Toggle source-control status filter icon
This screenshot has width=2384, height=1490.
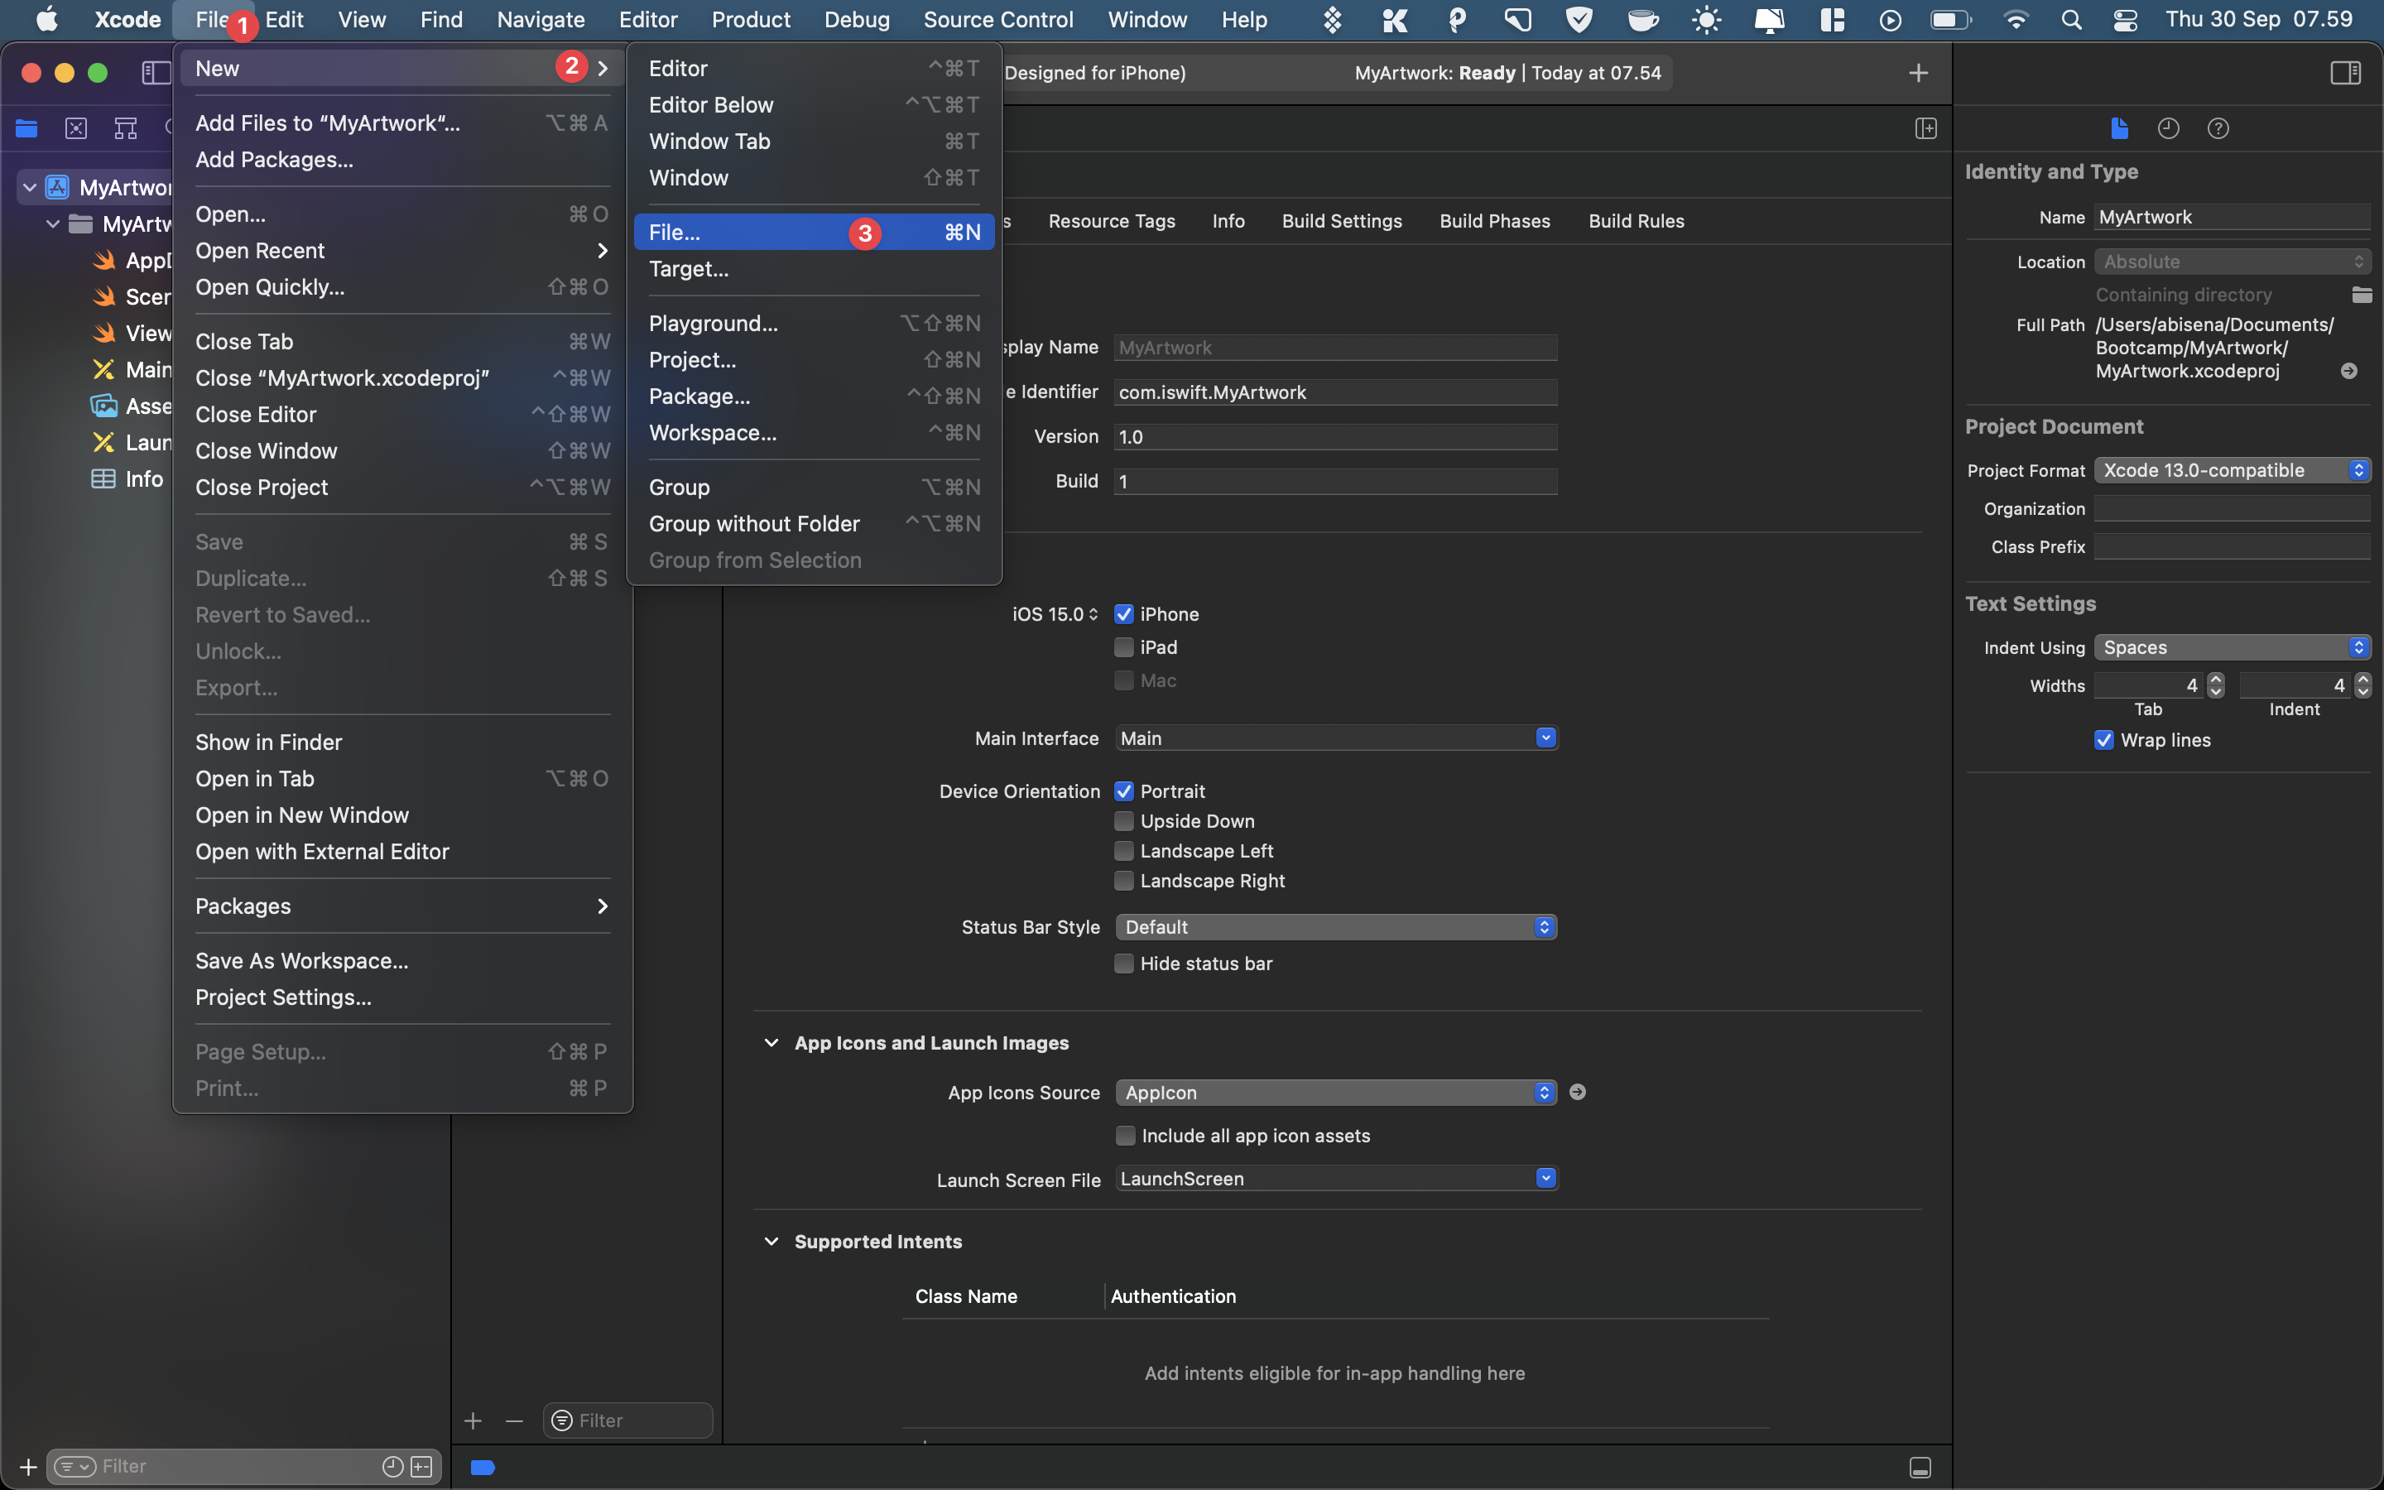click(x=421, y=1466)
